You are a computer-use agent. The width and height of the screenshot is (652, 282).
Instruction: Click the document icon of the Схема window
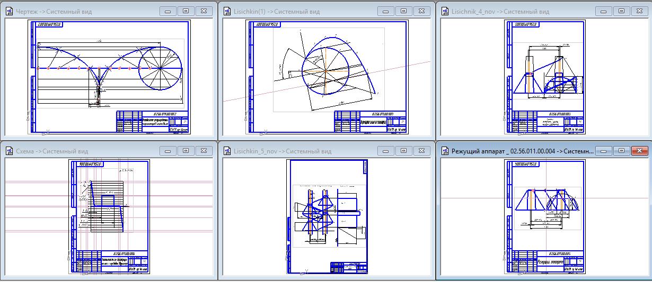[10, 151]
